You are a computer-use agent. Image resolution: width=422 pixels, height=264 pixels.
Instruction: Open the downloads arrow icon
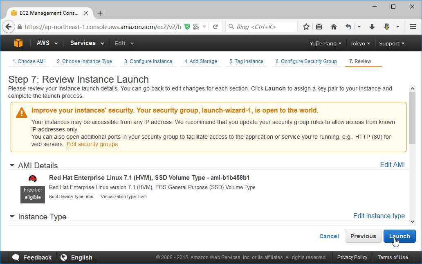[x=372, y=27]
